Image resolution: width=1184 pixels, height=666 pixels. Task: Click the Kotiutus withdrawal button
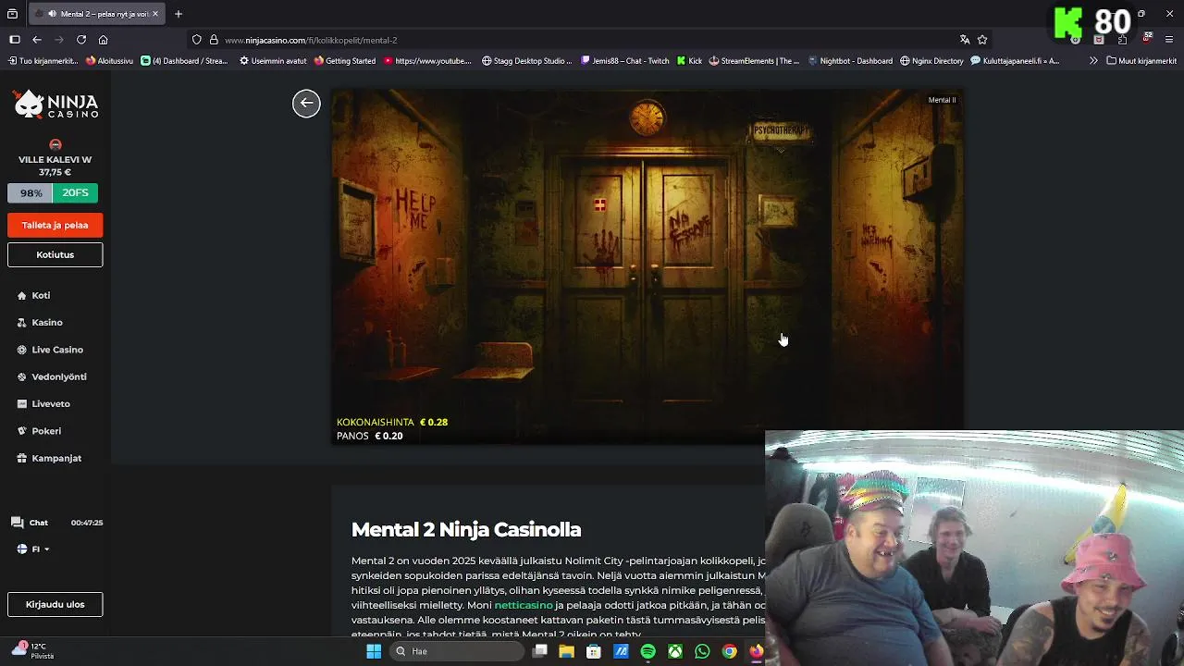(x=55, y=254)
